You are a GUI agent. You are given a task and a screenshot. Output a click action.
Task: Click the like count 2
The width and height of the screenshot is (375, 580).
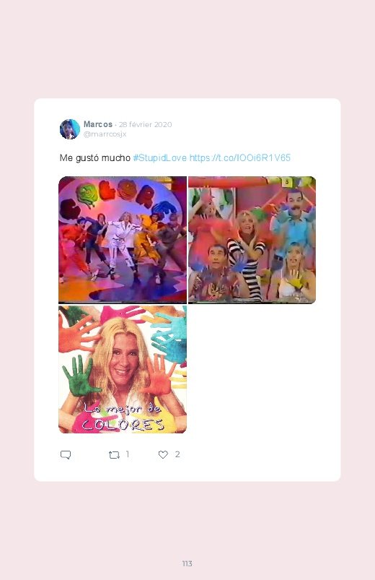pos(177,454)
